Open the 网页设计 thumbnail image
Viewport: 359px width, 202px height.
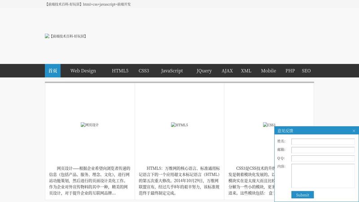tap(90, 125)
